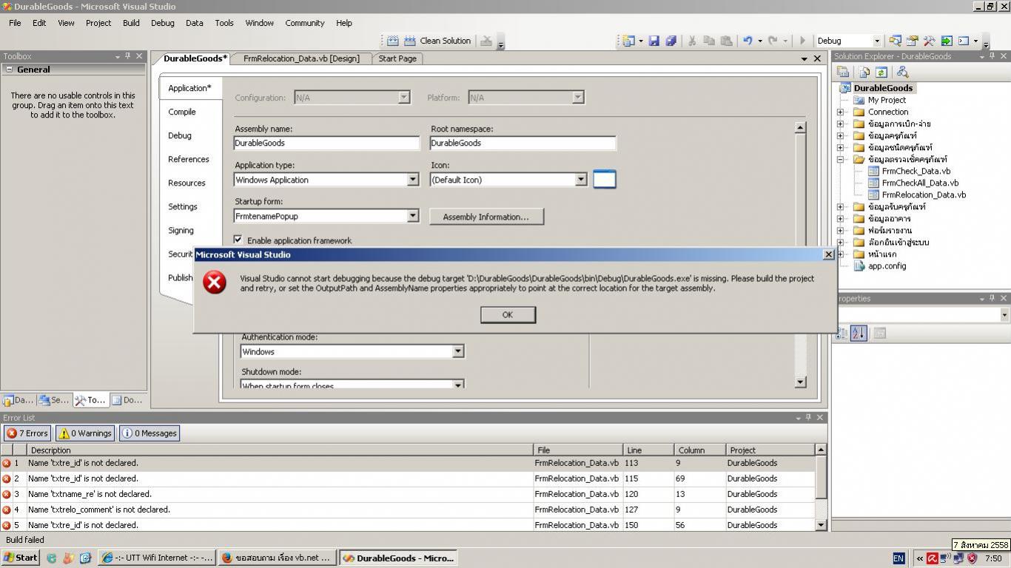Pin the Toolbox panel with auto-hide icon
The height and width of the screenshot is (568, 1011).
127,56
